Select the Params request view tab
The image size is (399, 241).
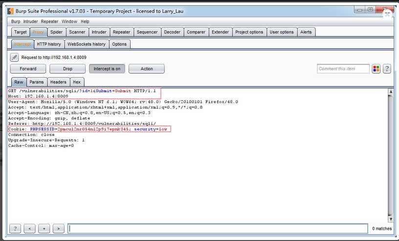pos(37,82)
